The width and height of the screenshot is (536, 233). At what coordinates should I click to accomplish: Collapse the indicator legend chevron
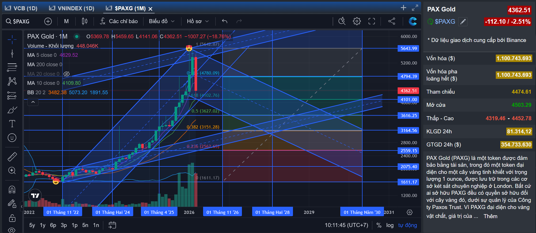33,102
